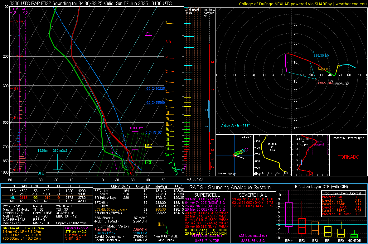This screenshot has width=368, height=244.
Task: Click the "SUPERCELL" analogue column header
Action: (207, 195)
